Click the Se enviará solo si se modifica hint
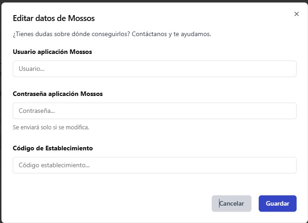Image resolution: width=308 pixels, height=223 pixels. (51, 127)
